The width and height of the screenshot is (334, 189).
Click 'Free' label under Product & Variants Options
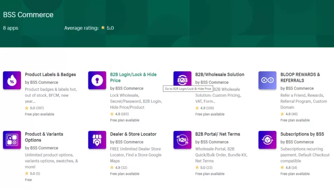pyautogui.click(x=28, y=180)
